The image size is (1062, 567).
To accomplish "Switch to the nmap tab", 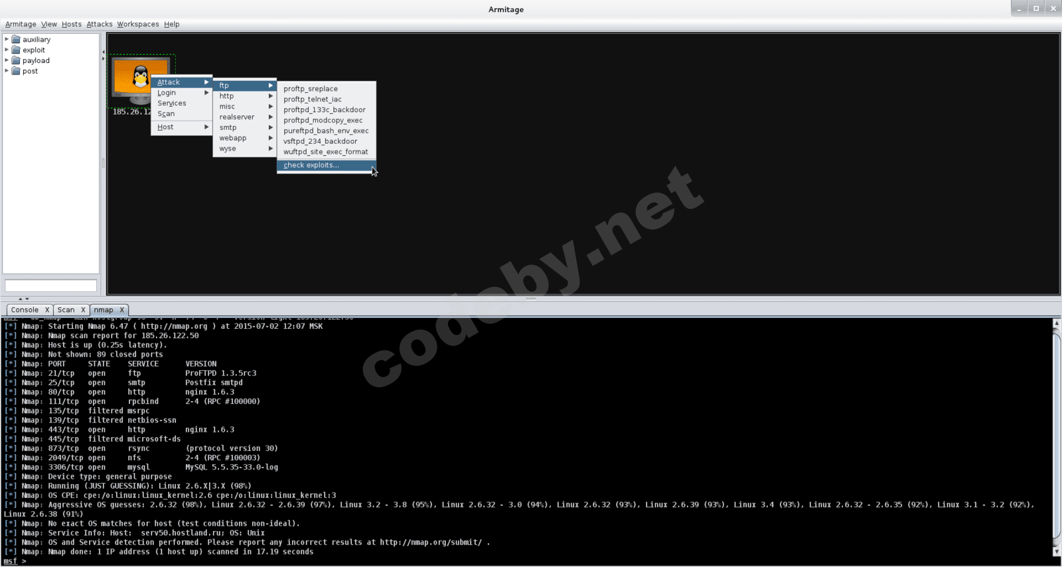I will point(103,310).
